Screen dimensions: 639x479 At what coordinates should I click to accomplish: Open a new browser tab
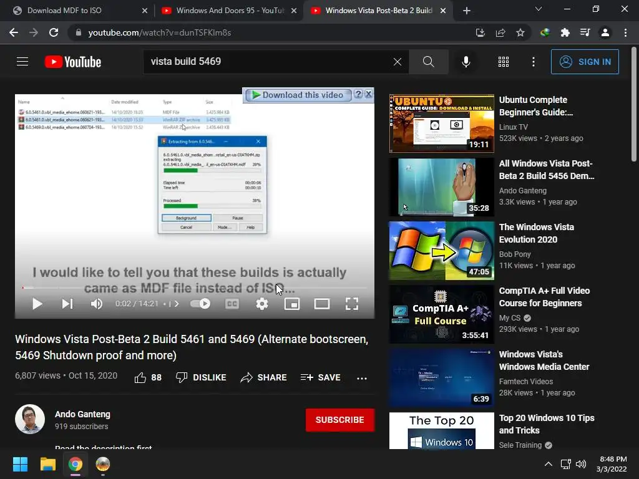(x=467, y=11)
